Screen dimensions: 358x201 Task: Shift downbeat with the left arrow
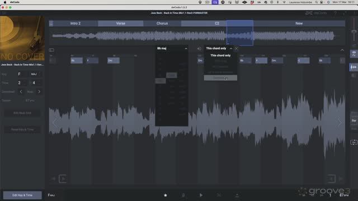[x=21, y=92]
